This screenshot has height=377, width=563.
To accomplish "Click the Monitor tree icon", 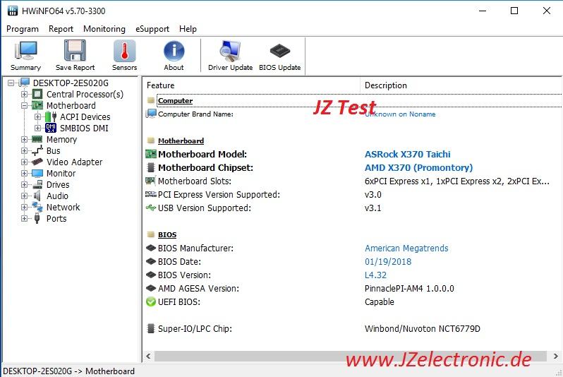I will coord(37,173).
